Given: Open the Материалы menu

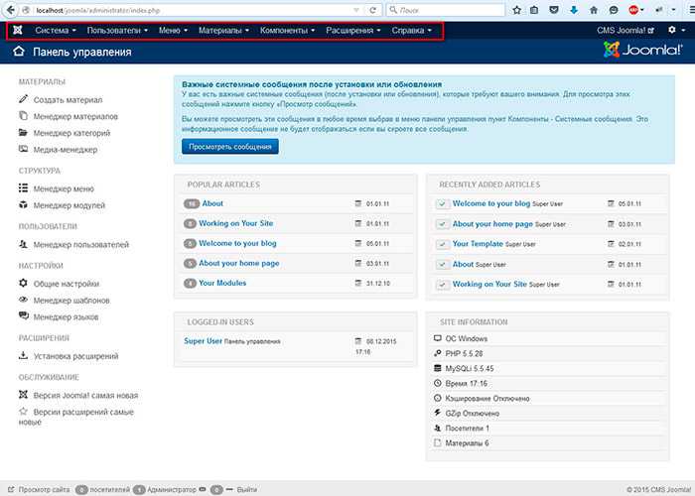Looking at the screenshot, I should click(223, 30).
